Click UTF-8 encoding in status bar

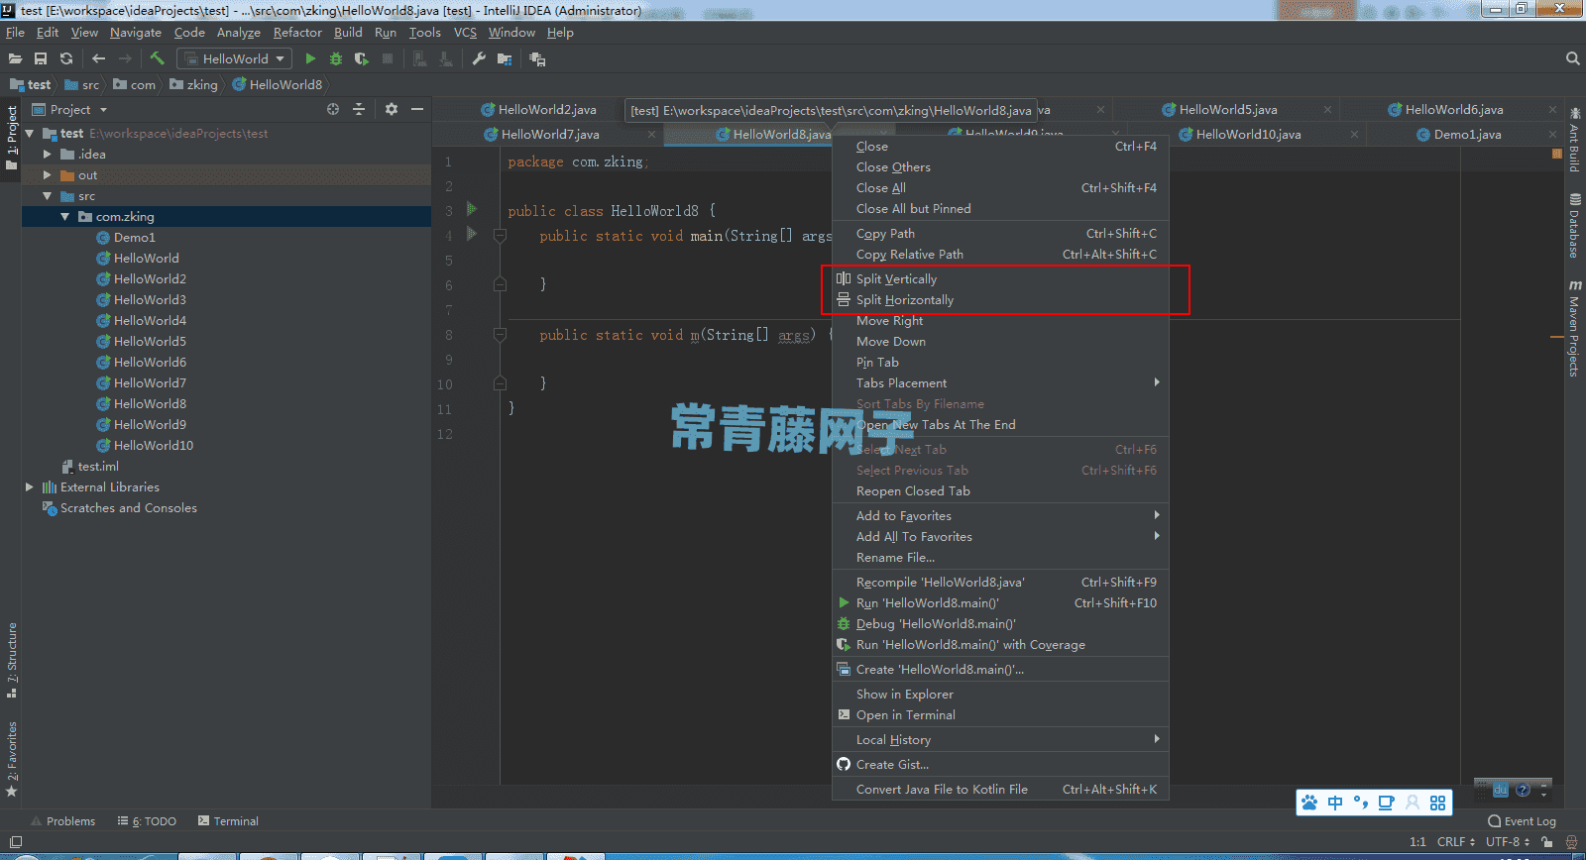click(1507, 841)
